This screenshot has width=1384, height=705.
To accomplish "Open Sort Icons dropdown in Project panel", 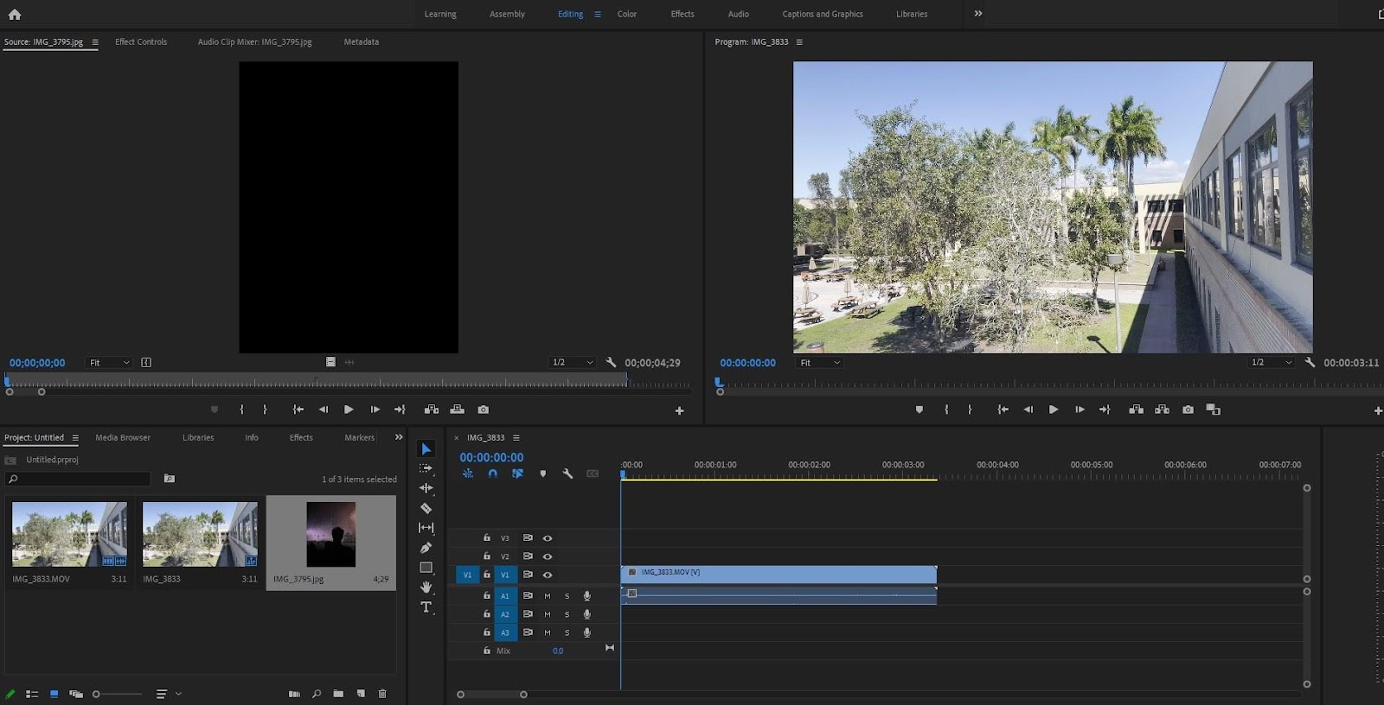I will click(168, 694).
